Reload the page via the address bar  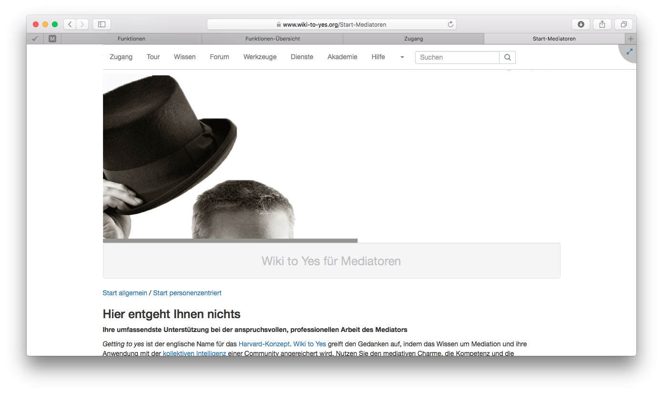tap(450, 24)
